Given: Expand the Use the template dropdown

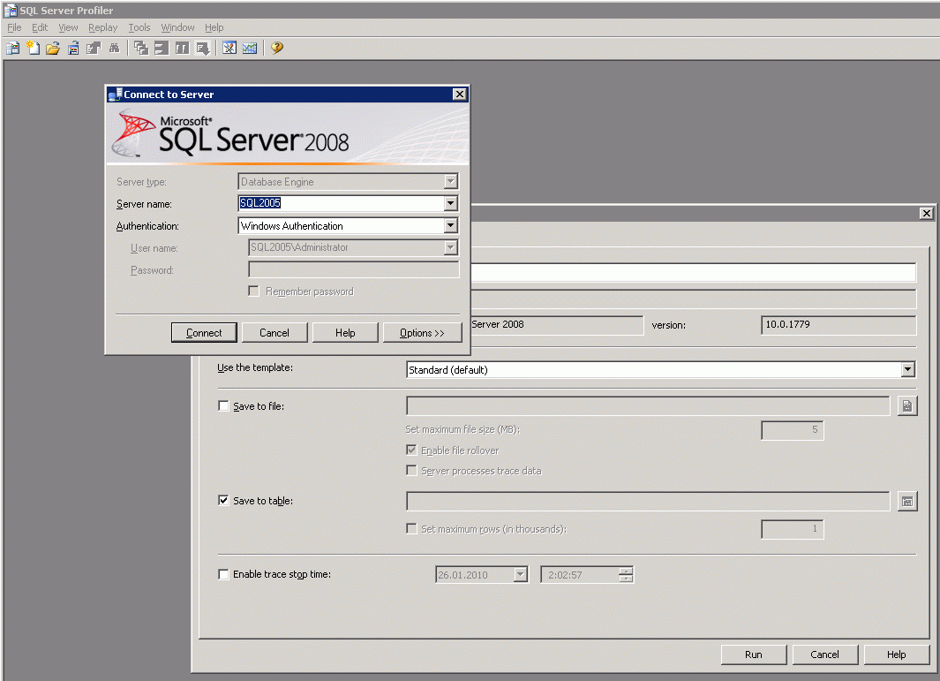Looking at the screenshot, I should 907,369.
